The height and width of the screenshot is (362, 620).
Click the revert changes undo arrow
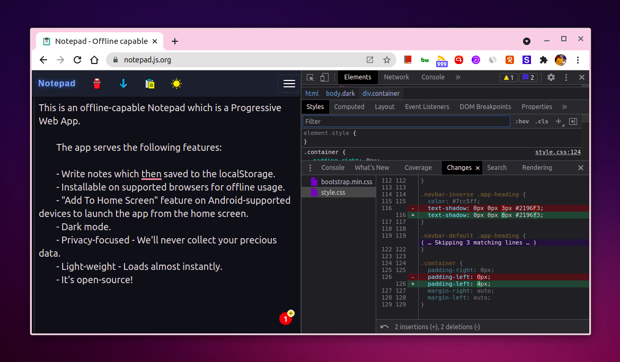coord(384,327)
